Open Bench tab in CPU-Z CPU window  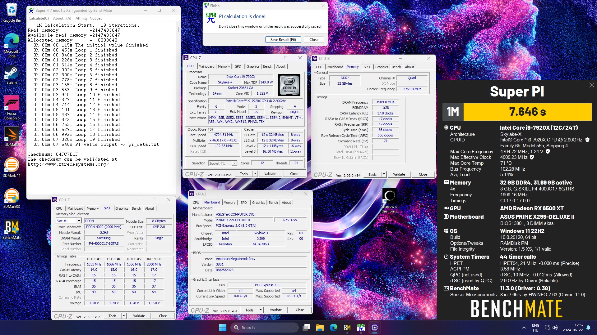[x=267, y=66]
